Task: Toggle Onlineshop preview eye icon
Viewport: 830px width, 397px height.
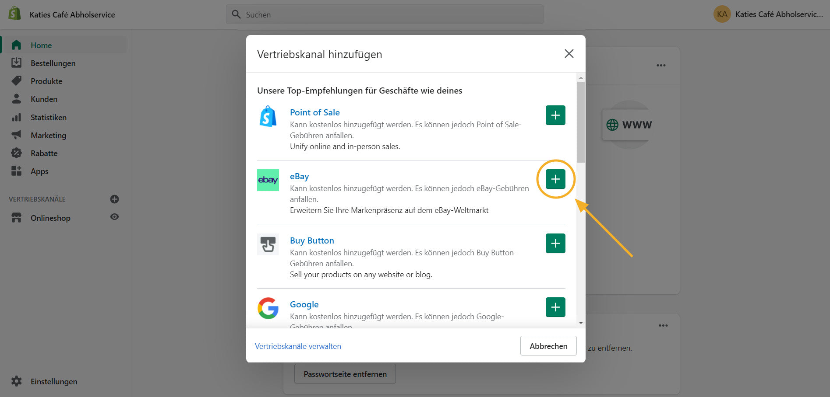Action: coord(114,217)
